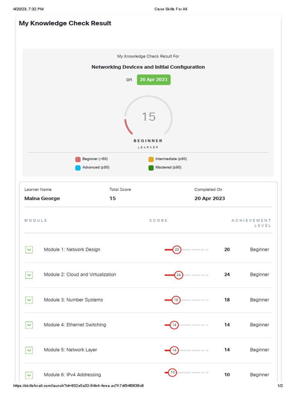The image size is (296, 395).
Task: Click the blue Advanced legend swatch
Action: coord(78,168)
